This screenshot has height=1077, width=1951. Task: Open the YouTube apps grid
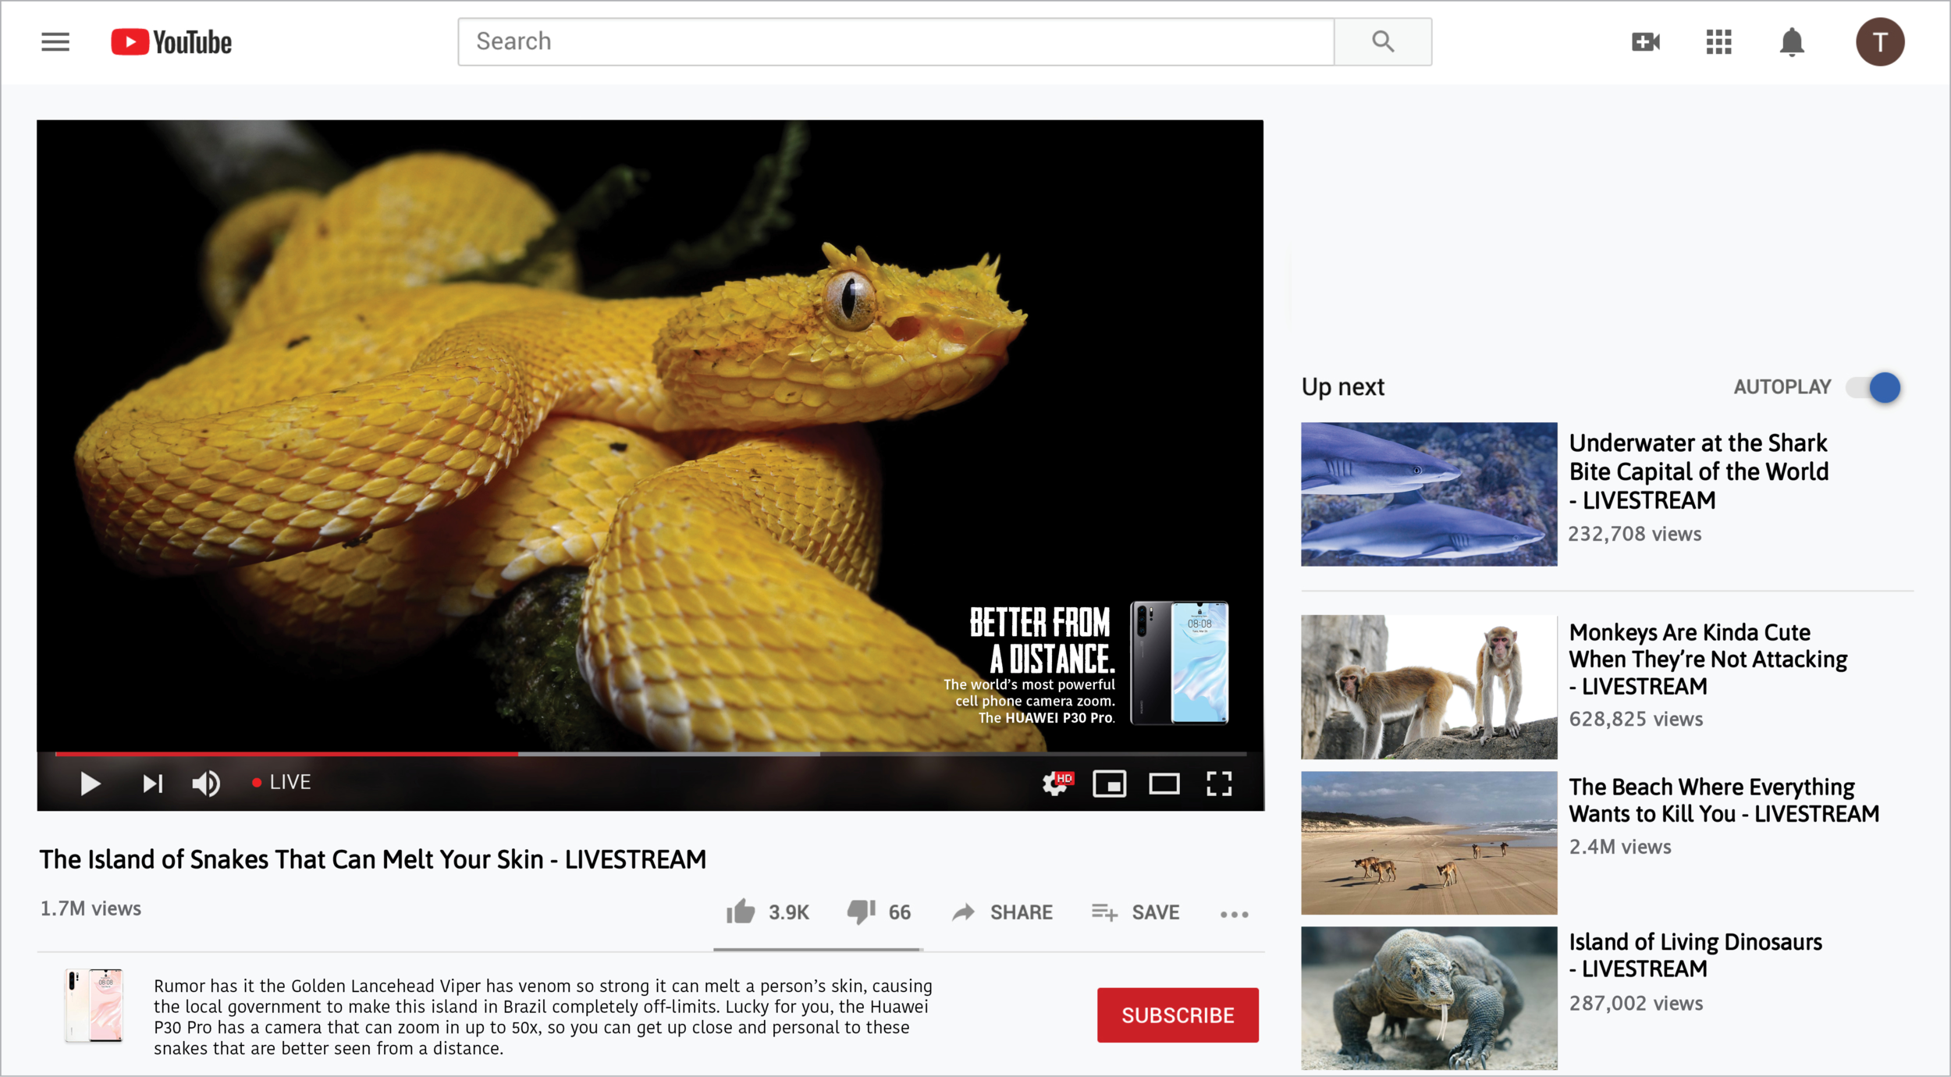(x=1718, y=41)
